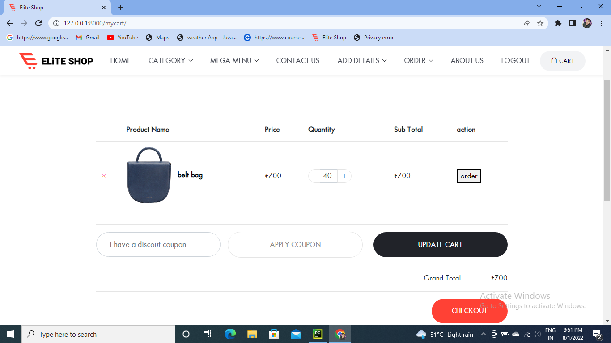Click the Chrome icon on taskbar
611x343 pixels.
coord(340,334)
